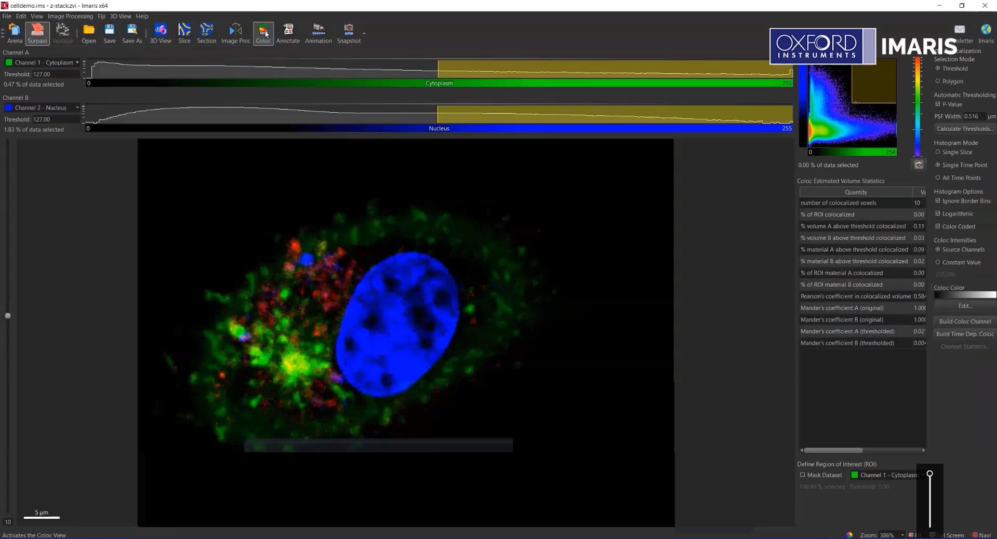
Task: Open the Image Processing menu
Action: [71, 16]
